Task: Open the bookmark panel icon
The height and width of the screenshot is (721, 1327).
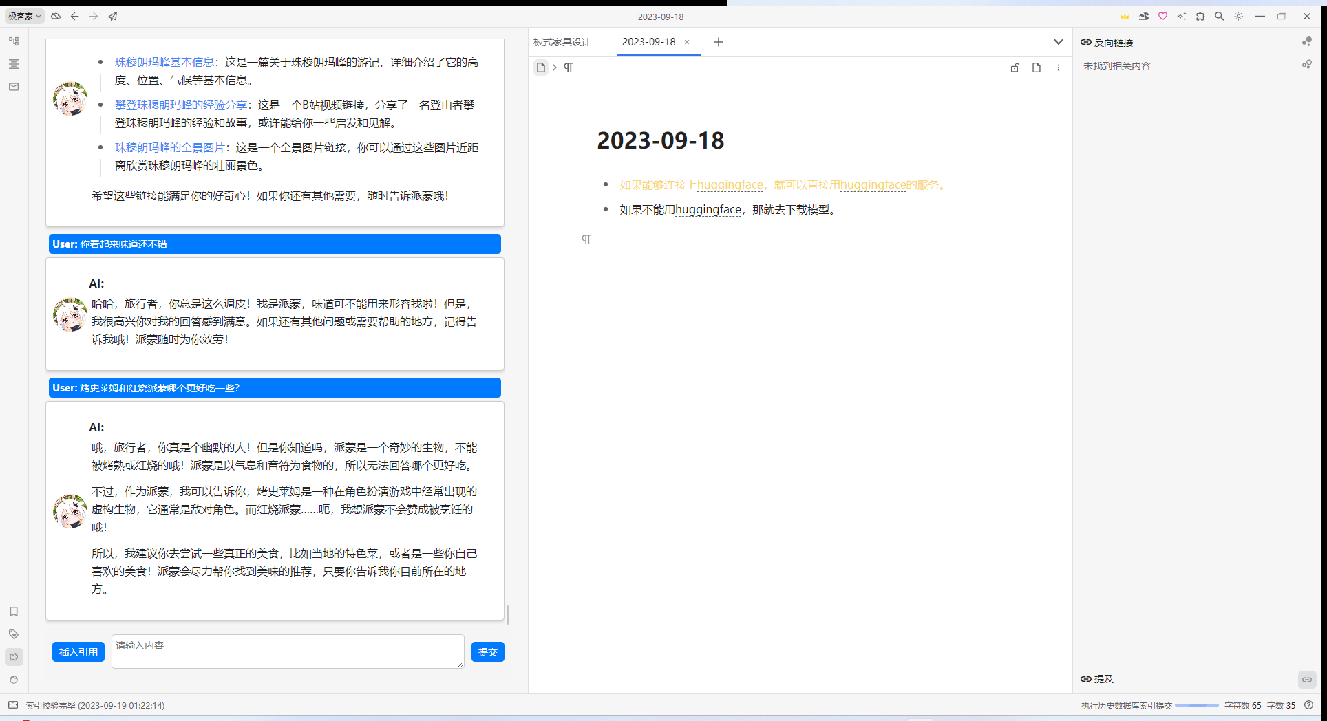Action: (x=14, y=612)
